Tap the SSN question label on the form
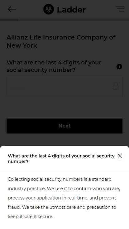This screenshot has height=229, width=129. [x=54, y=66]
